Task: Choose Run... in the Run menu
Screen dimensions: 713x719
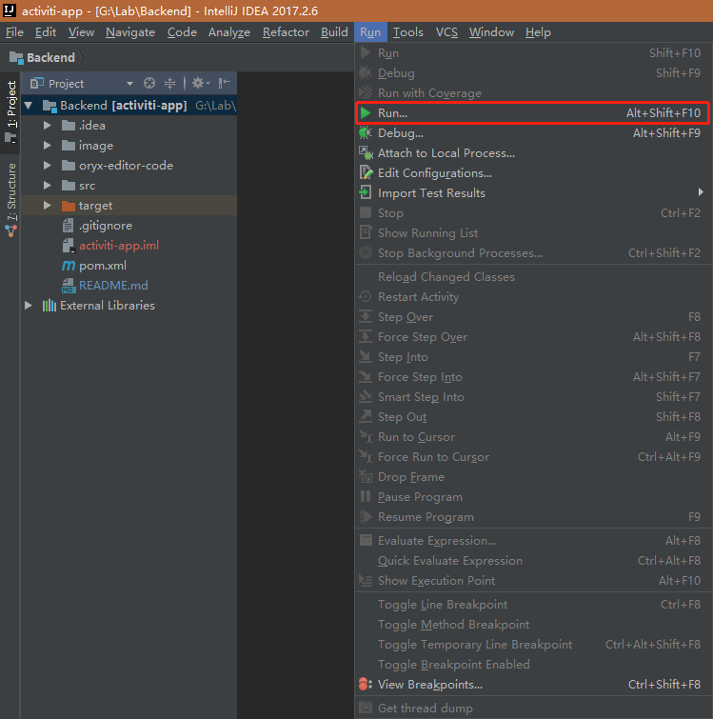Action: [x=532, y=112]
